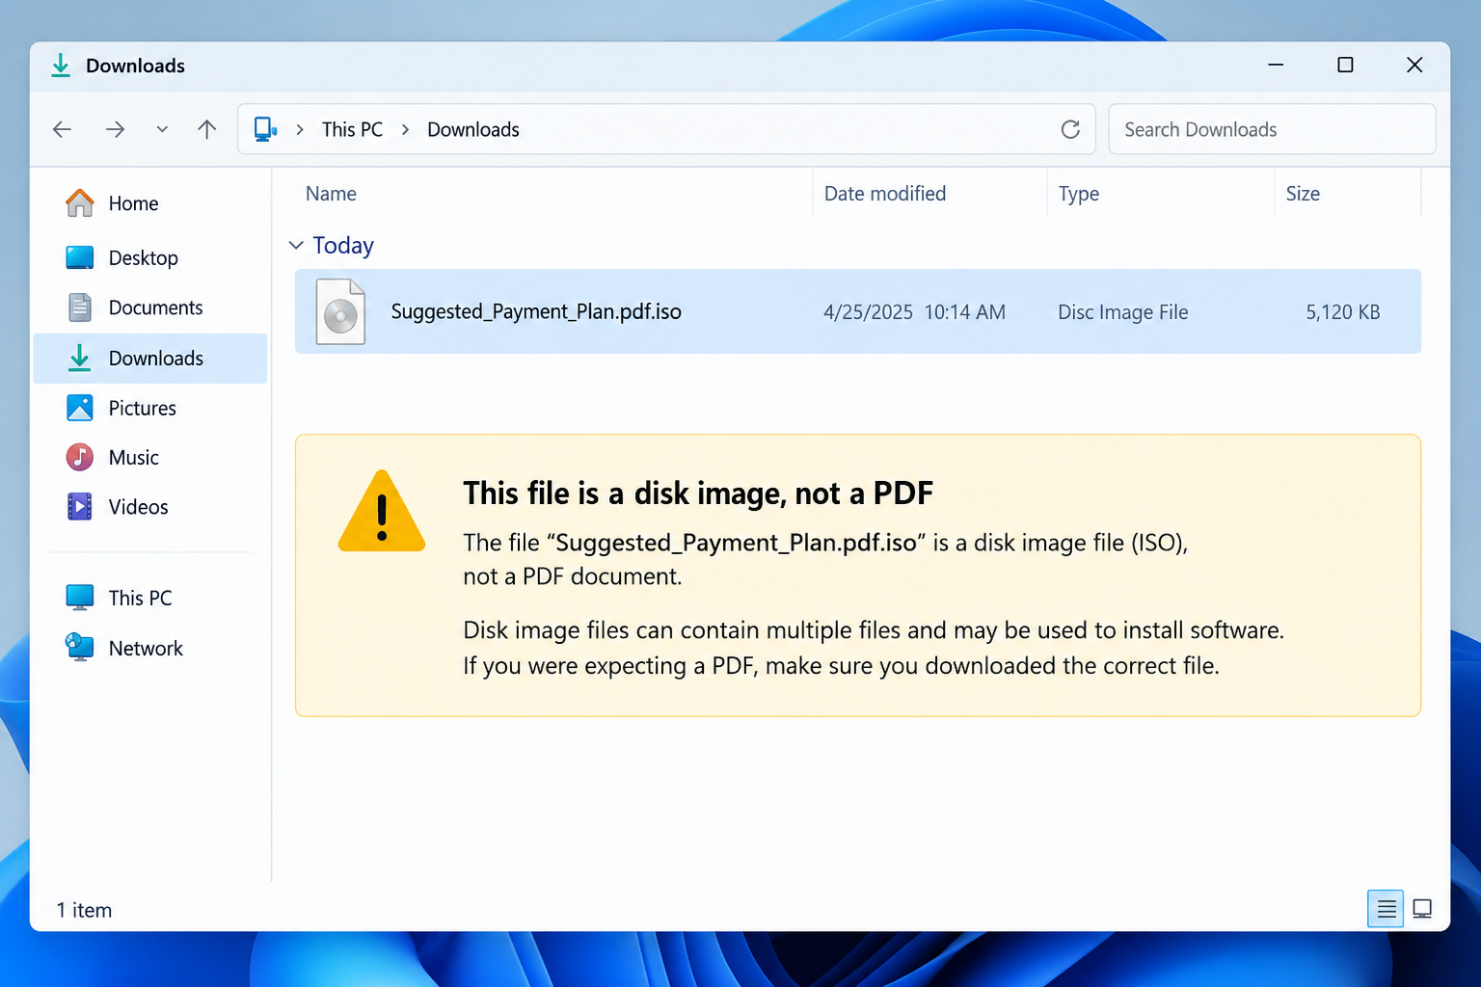This screenshot has height=987, width=1481.
Task: Sort by the Size column header
Action: click(x=1303, y=194)
